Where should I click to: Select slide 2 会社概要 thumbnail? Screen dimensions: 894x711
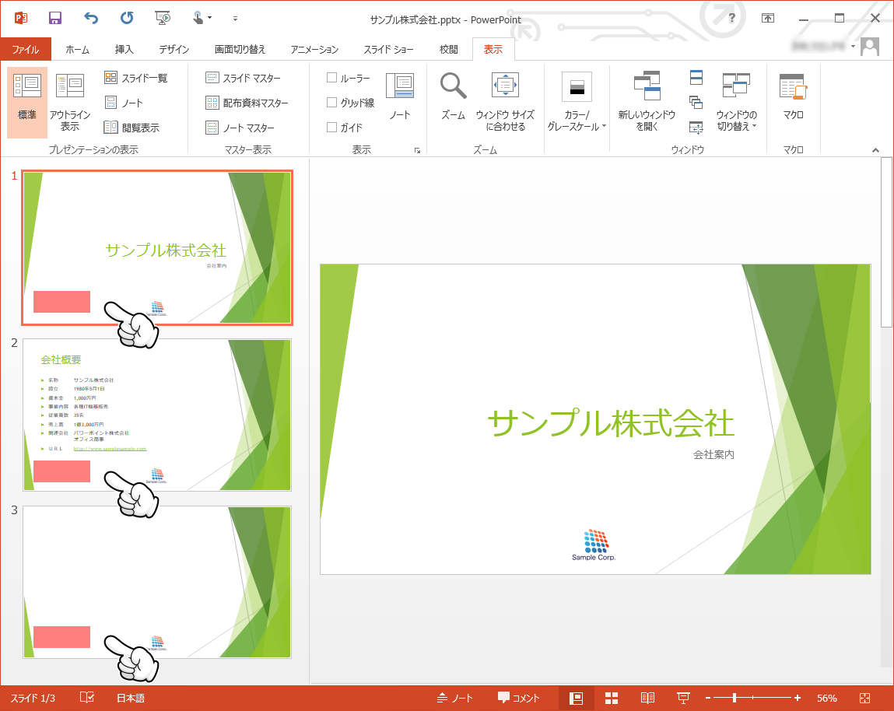157,415
